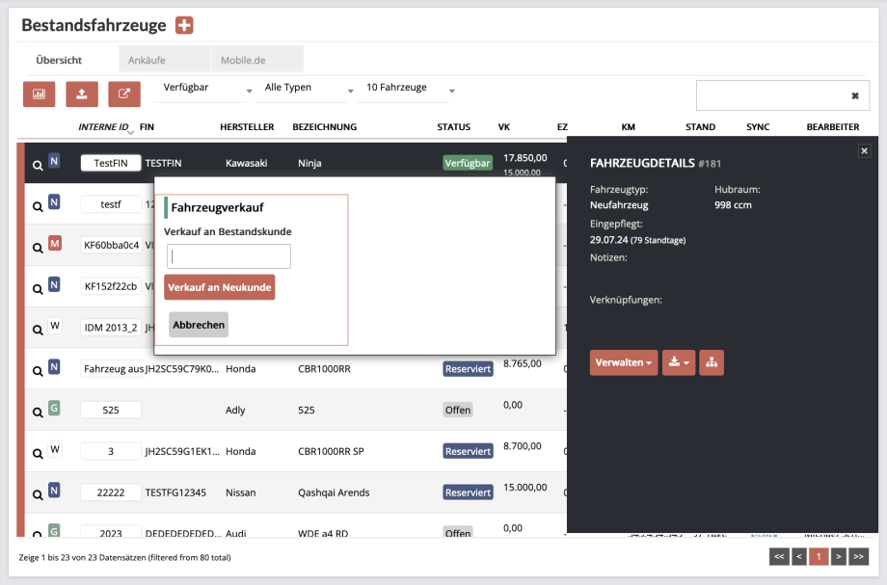Click the magnifier icon in the Adly 525 row
This screenshot has width=887, height=585.
point(38,412)
